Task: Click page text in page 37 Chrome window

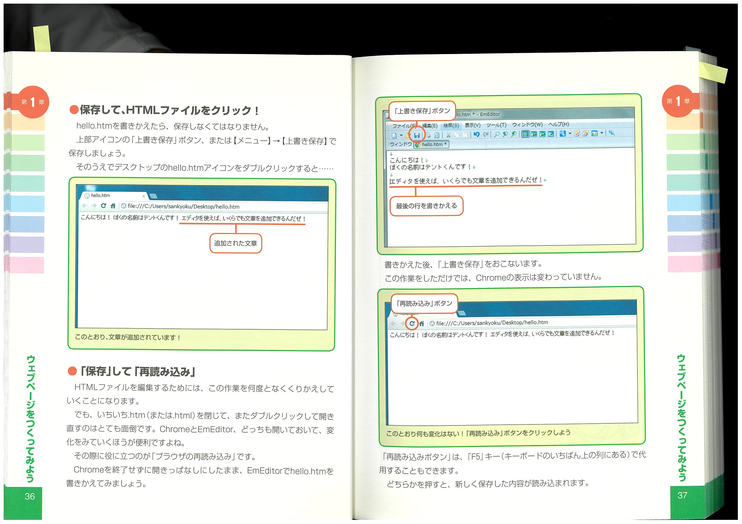Action: [x=502, y=334]
